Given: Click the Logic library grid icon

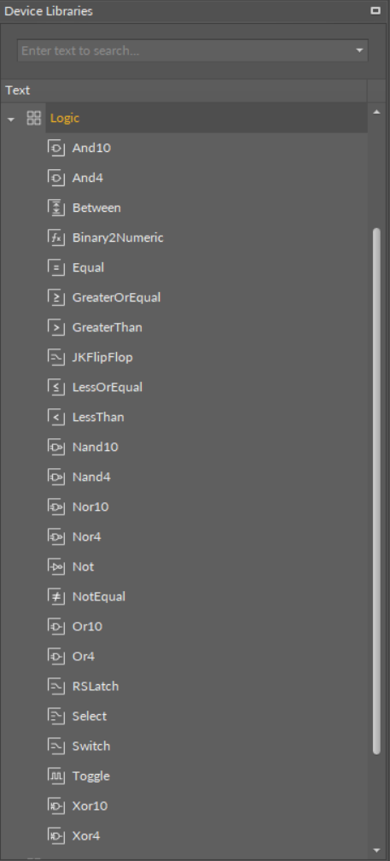Looking at the screenshot, I should point(34,118).
